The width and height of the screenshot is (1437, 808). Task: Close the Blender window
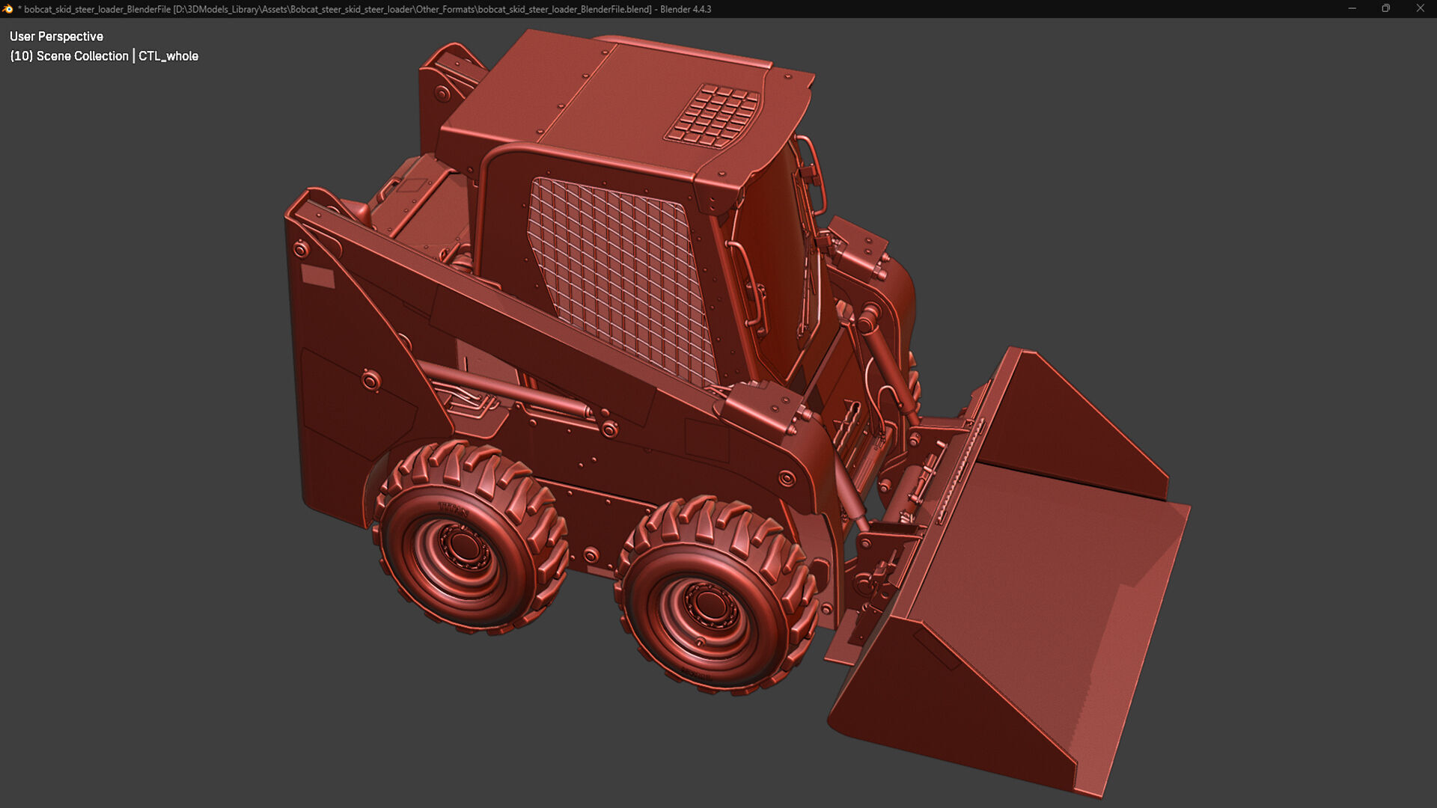(x=1420, y=9)
